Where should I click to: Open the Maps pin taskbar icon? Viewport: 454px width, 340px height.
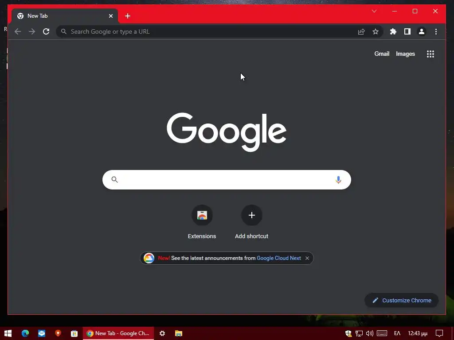(58, 333)
